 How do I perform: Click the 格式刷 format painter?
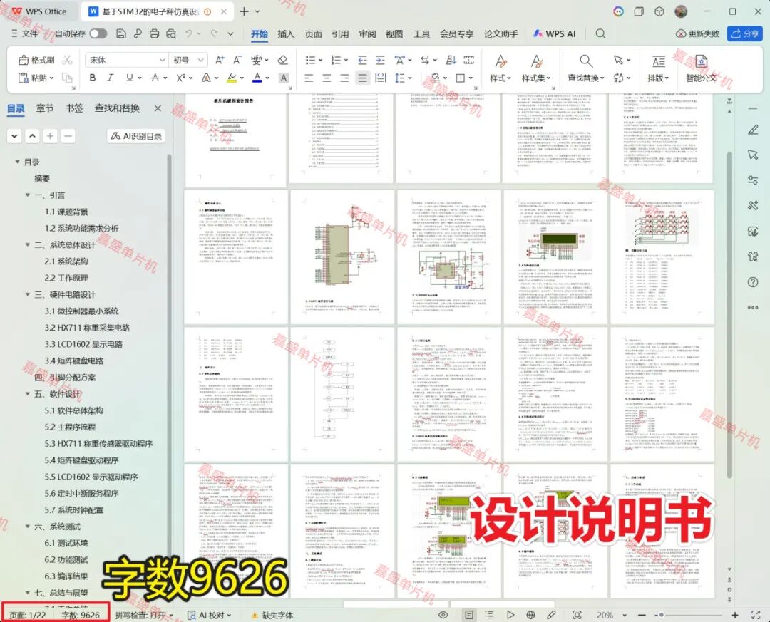coord(37,60)
